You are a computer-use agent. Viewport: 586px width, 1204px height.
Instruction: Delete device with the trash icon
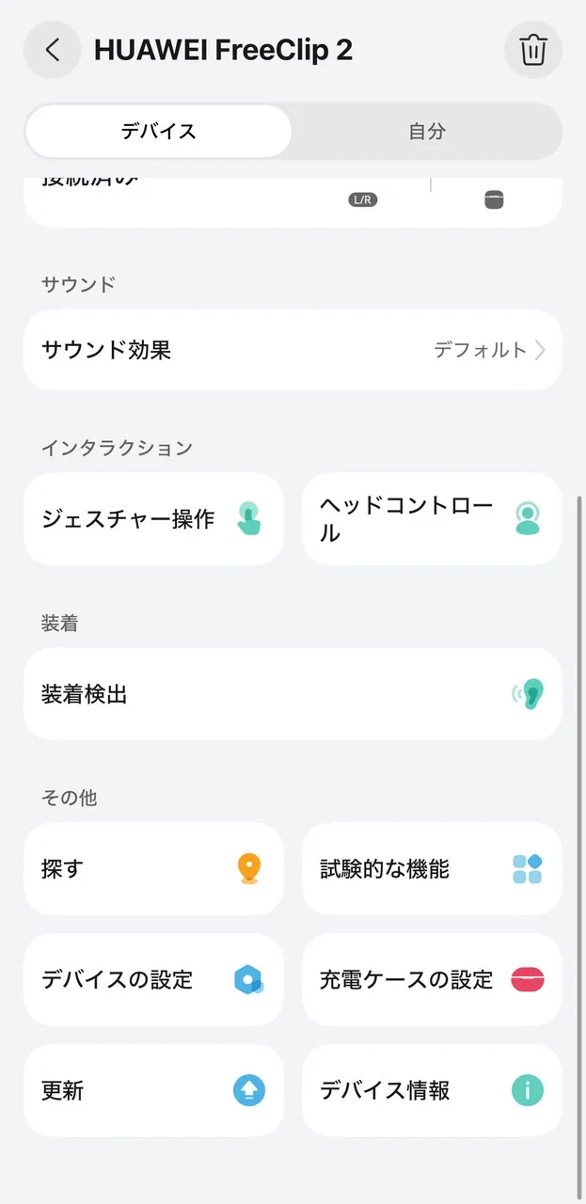coord(532,50)
